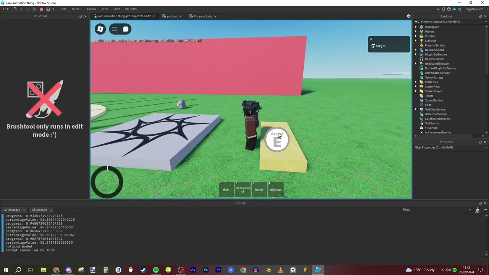Undock the Properties panel with the pop-out icon
489x275 pixels.
coord(481,142)
